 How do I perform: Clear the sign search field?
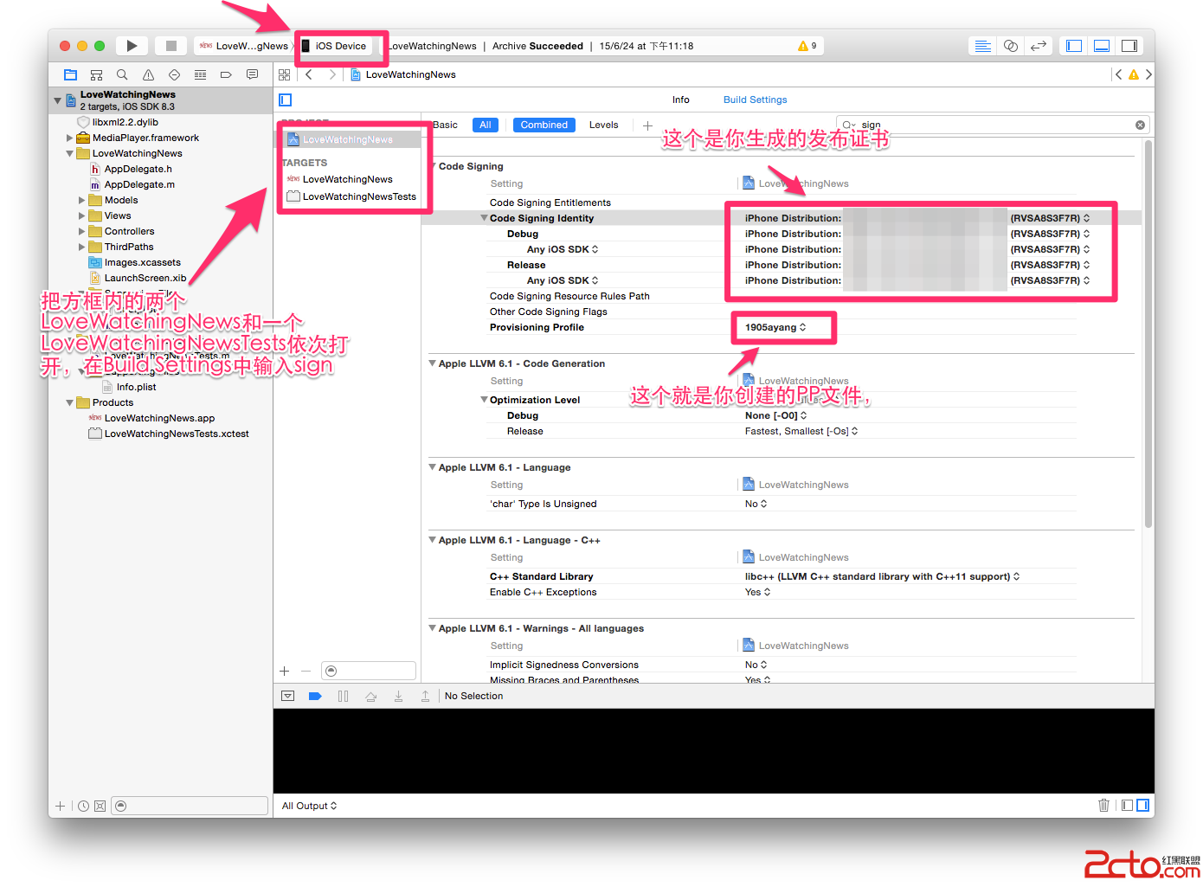[x=1140, y=125]
